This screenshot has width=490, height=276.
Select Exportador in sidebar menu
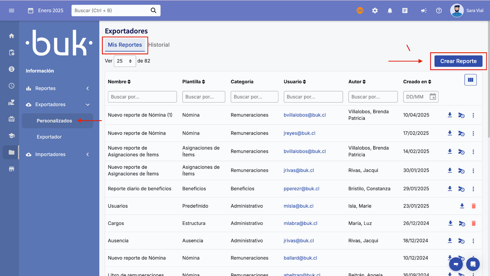tap(49, 137)
